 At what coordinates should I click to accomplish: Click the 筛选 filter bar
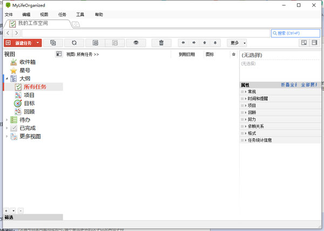pos(33,218)
